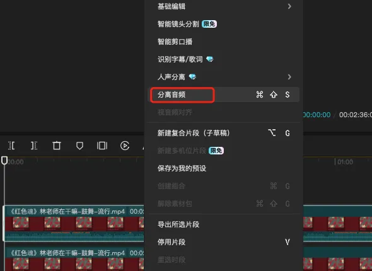Open the 人声分离 submenu

coord(223,77)
